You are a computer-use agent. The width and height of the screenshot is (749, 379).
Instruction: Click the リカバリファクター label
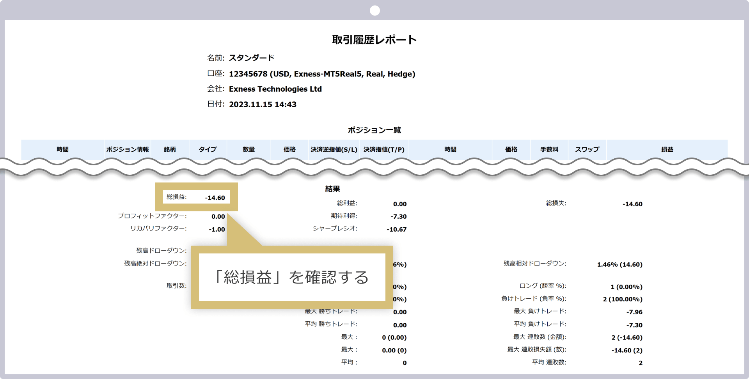pyautogui.click(x=158, y=228)
